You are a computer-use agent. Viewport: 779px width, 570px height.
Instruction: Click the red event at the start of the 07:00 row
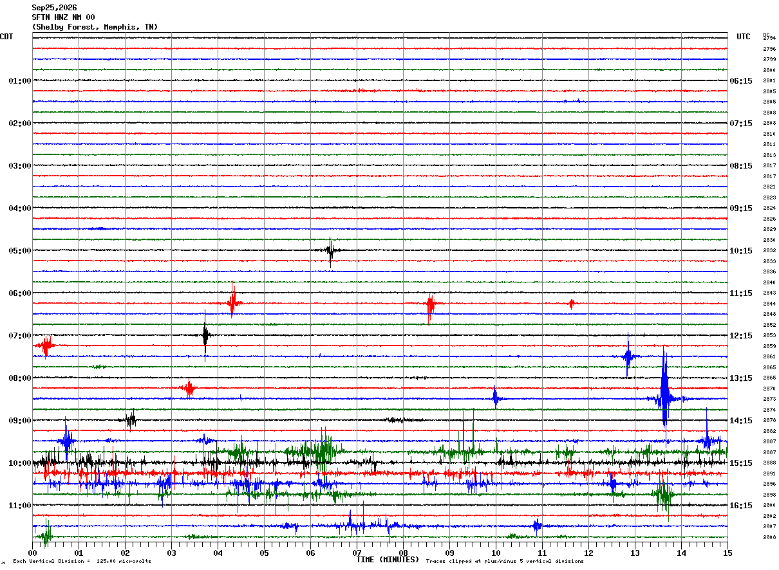click(x=45, y=346)
